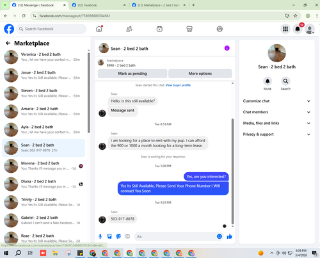320x258 pixels.
Task: Choose a GIF icon
Action: (127, 236)
